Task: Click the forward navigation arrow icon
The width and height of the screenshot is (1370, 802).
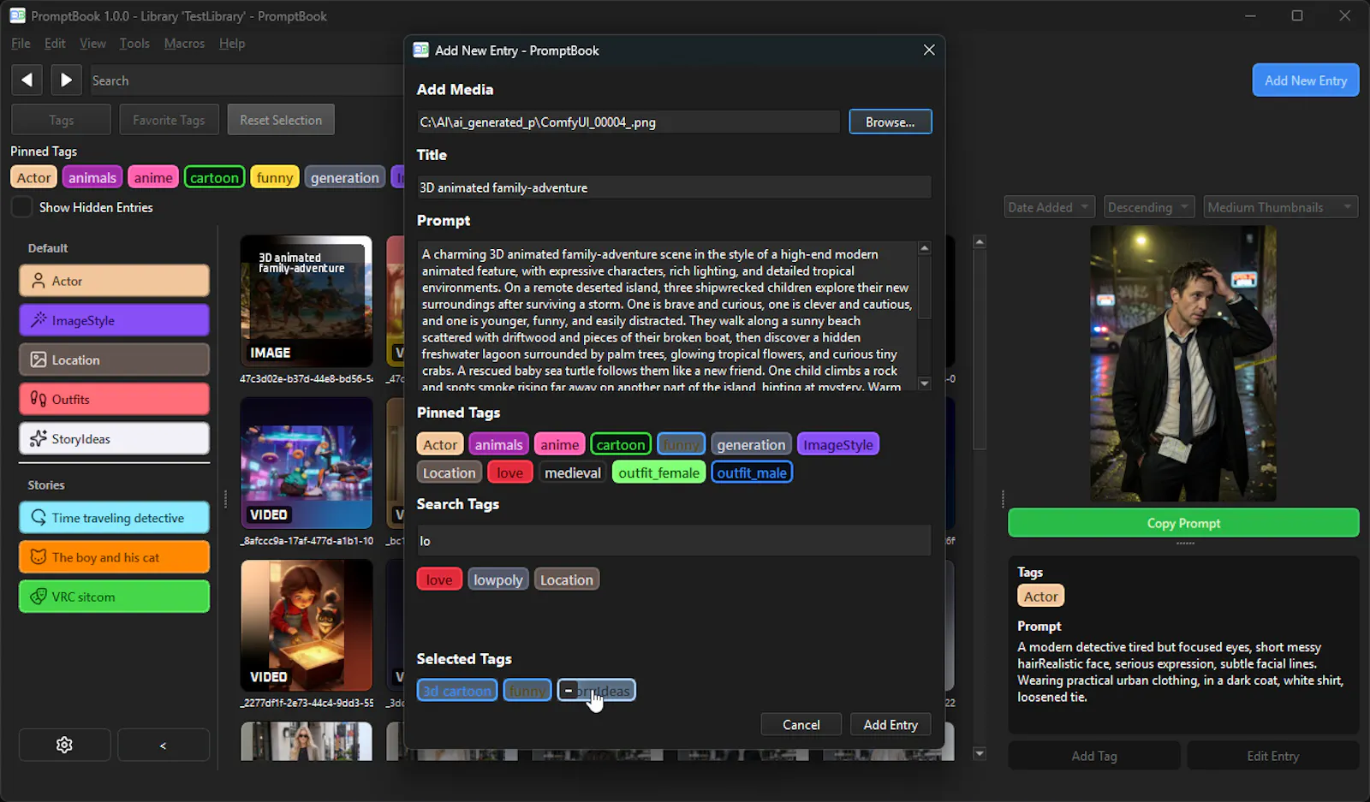Action: (x=66, y=80)
